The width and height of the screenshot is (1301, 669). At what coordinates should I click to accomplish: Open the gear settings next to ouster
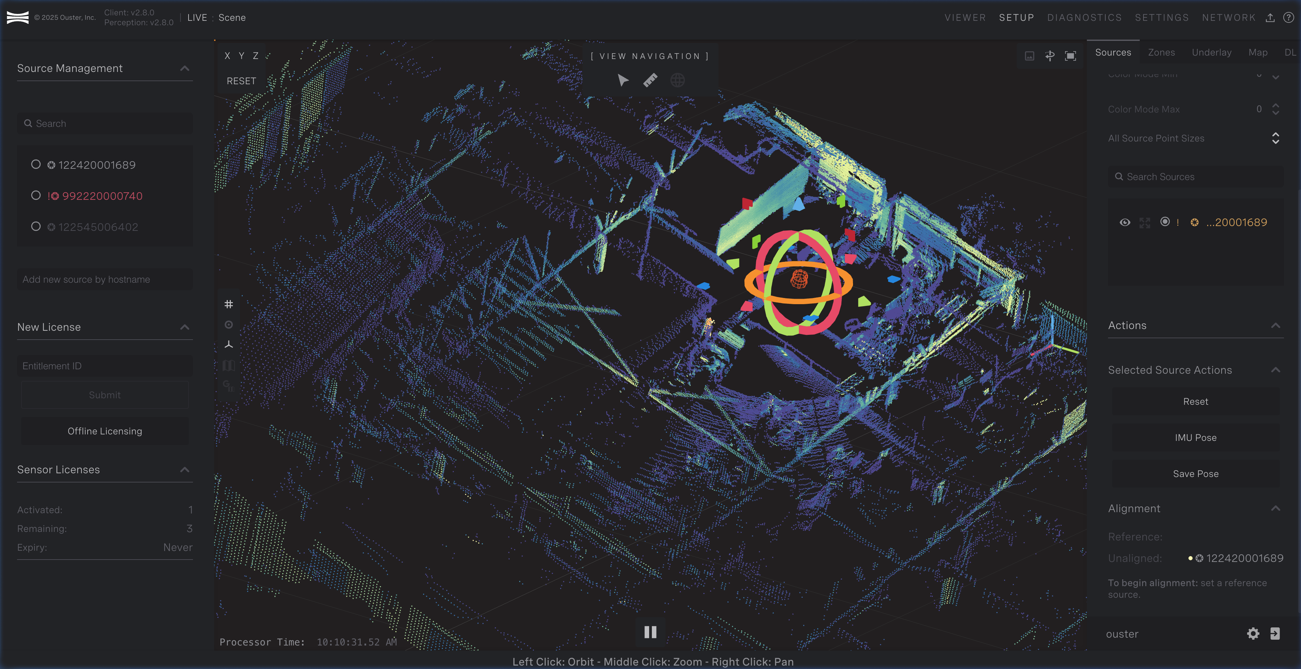tap(1253, 634)
